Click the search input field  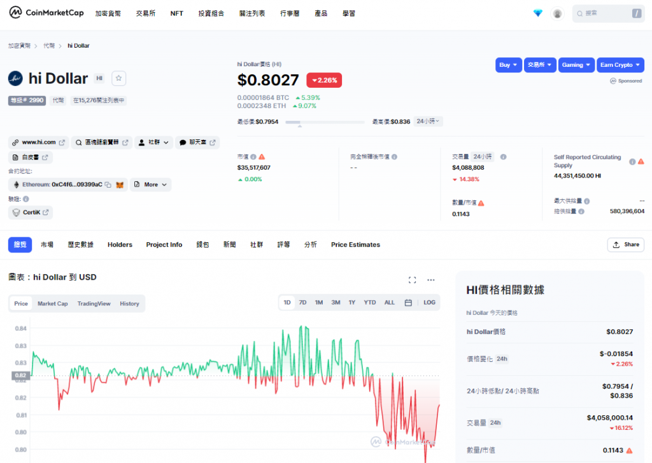click(607, 13)
